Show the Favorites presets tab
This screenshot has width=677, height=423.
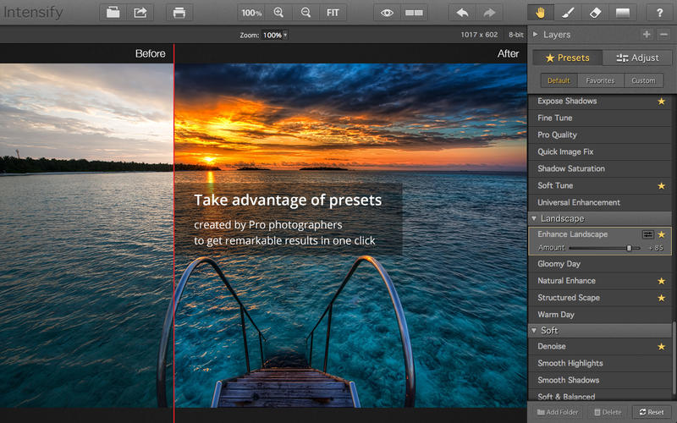pos(600,80)
